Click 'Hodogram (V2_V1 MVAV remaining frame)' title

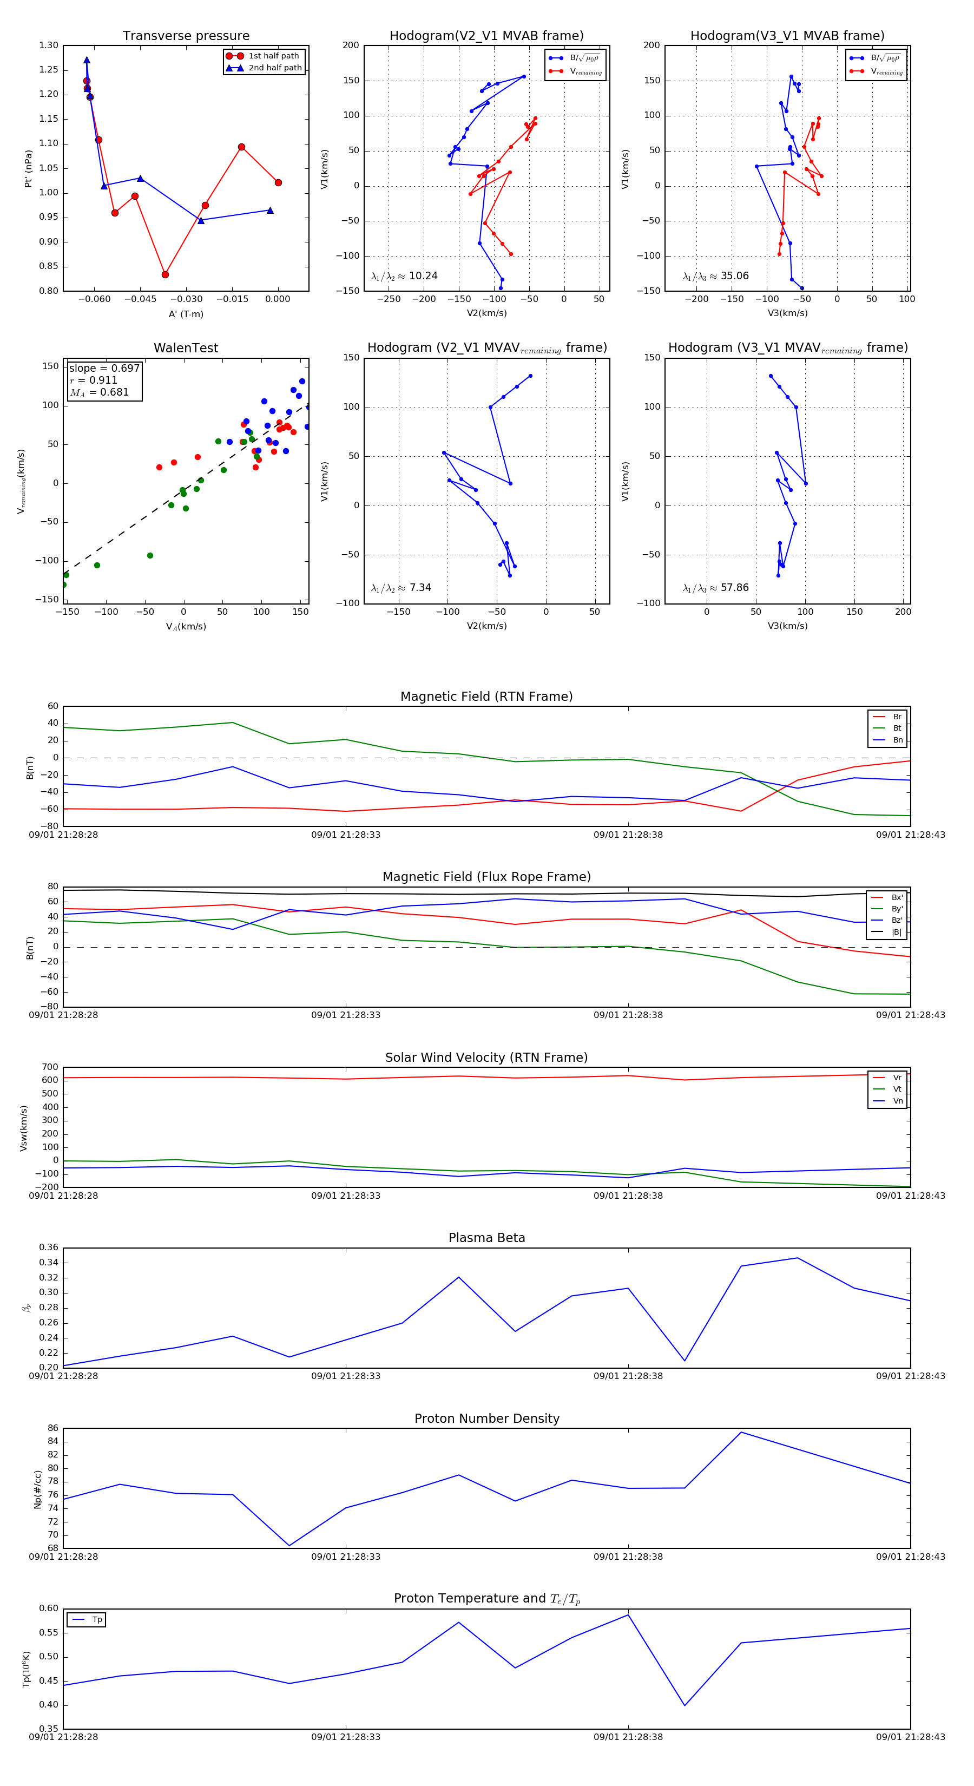coord(486,348)
